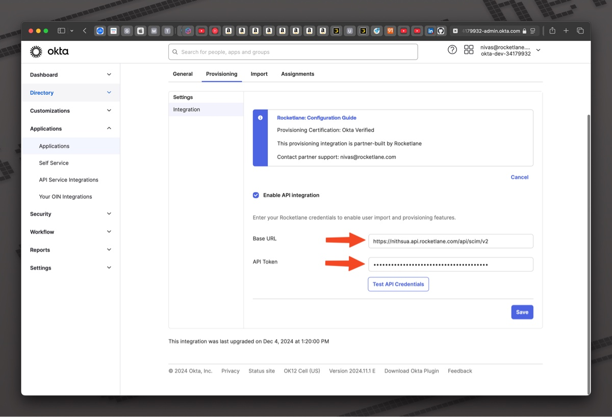
Task: Expand the Dashboard sidebar section
Action: (x=70, y=75)
